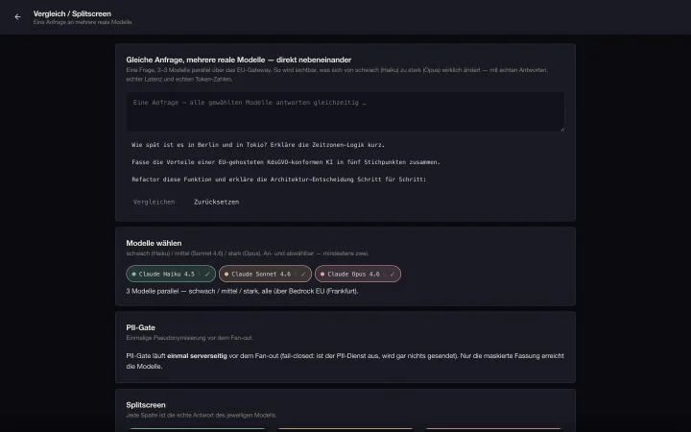Click the Splitscreen section heading
Screen dimensions: 691x432
click(146, 405)
